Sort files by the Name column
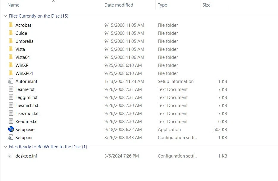This screenshot has height=181, width=278. click(13, 5)
